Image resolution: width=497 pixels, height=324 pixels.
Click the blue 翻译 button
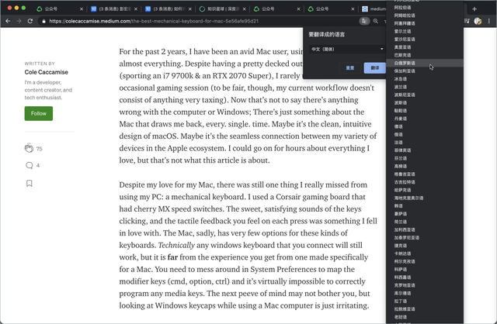374,68
